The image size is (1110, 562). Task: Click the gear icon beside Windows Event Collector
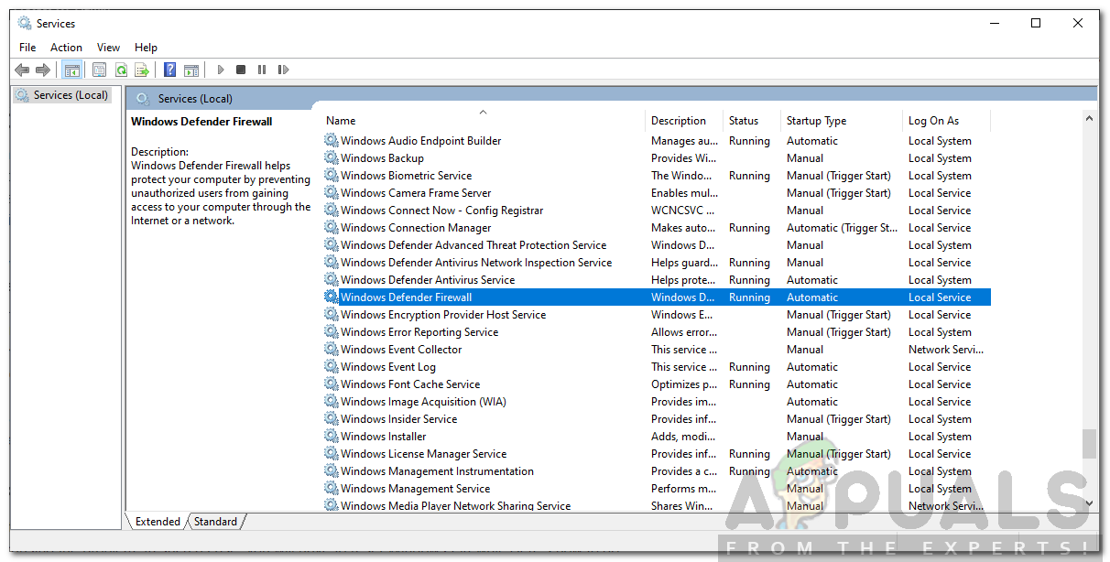click(x=332, y=350)
